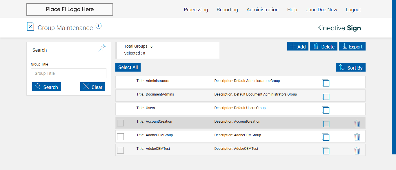The height and width of the screenshot is (170, 396).
Task: Click the copy icon for Administrators group
Action: (x=326, y=83)
